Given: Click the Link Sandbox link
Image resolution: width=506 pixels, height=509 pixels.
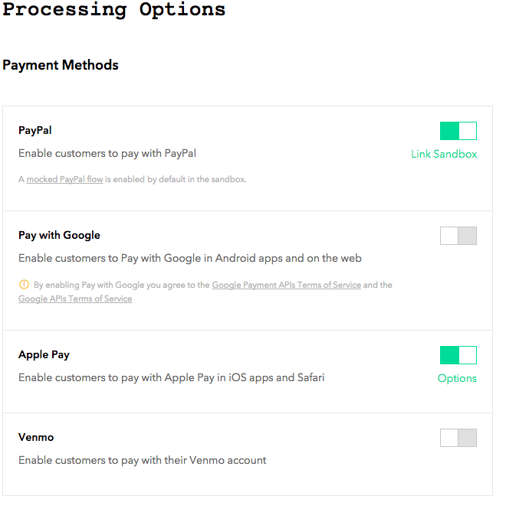Looking at the screenshot, I should coord(444,154).
